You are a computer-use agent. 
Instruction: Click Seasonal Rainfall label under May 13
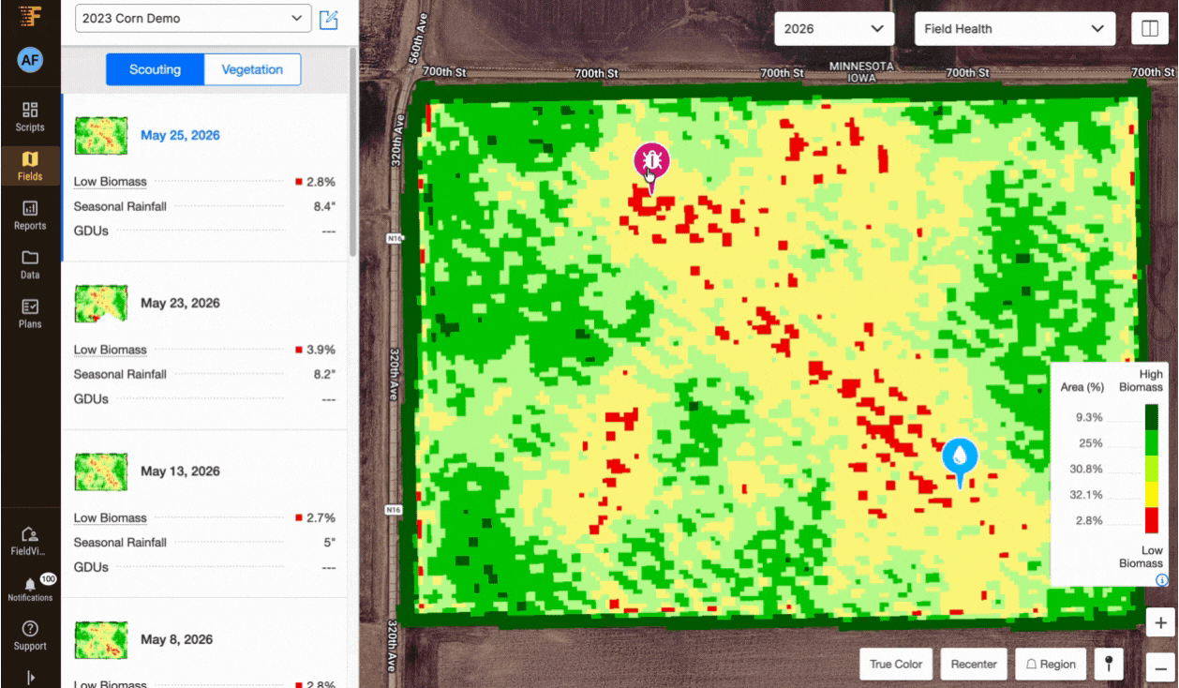pyautogui.click(x=120, y=542)
